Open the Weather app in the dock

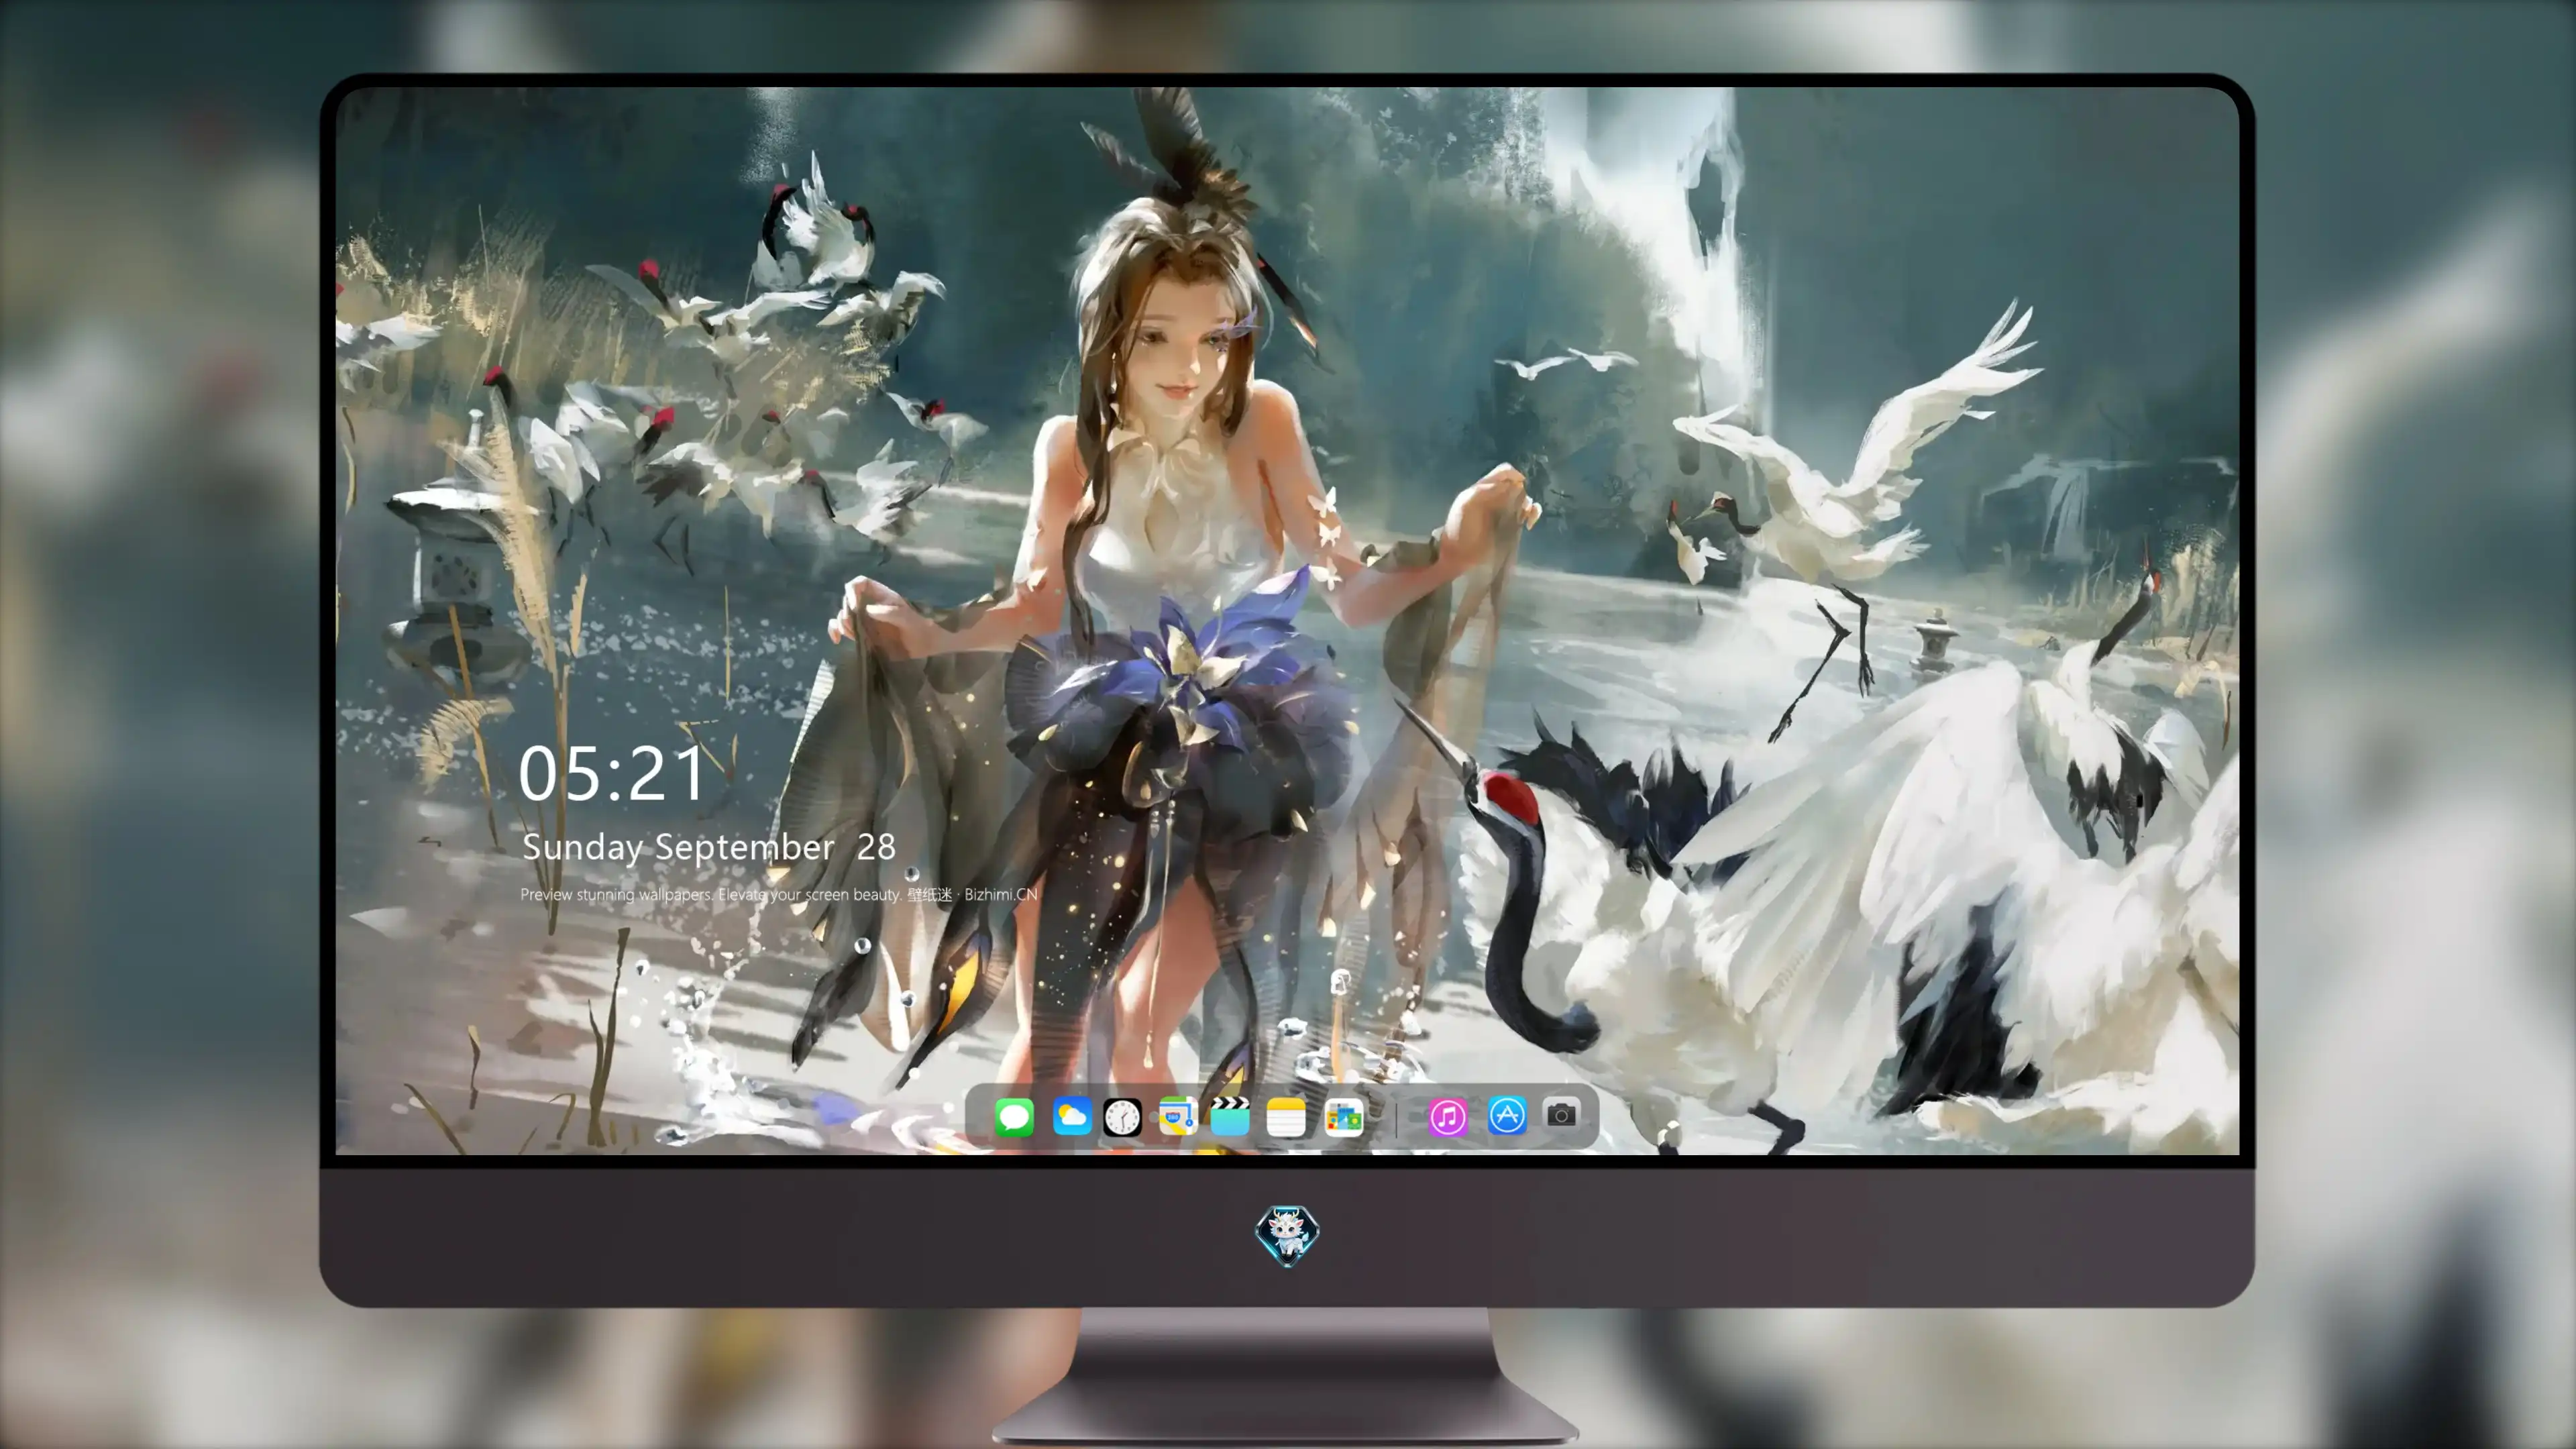pos(1071,1117)
